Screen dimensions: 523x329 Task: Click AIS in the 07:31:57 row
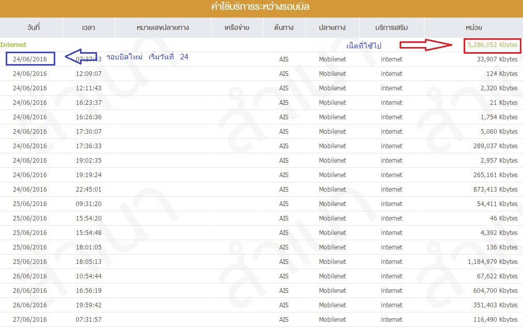284,319
